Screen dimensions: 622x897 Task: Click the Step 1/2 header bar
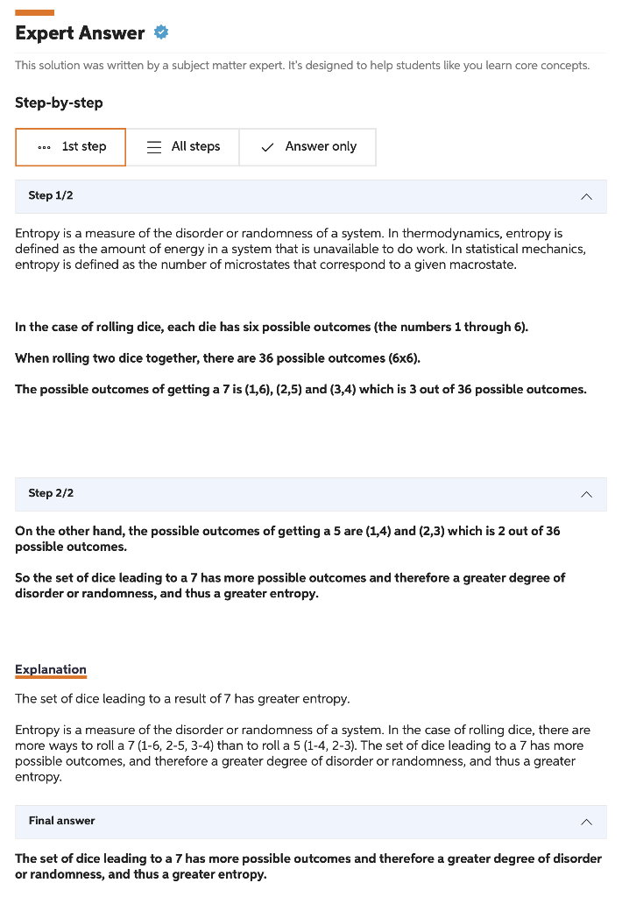tap(311, 196)
